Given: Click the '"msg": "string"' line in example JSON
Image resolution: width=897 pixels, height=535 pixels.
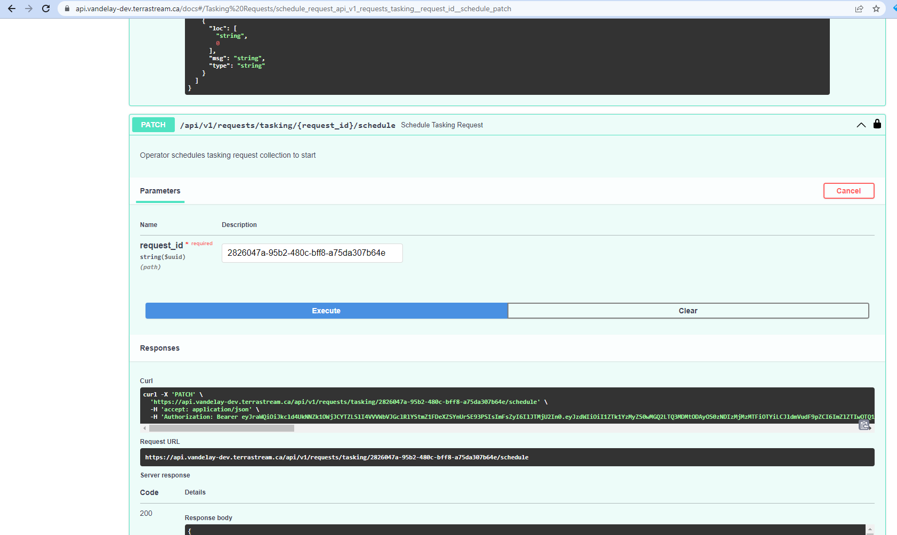Looking at the screenshot, I should point(237,58).
